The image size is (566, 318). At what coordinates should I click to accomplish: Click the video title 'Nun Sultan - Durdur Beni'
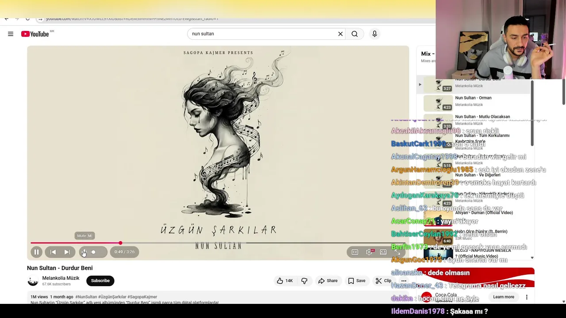pyautogui.click(x=60, y=268)
